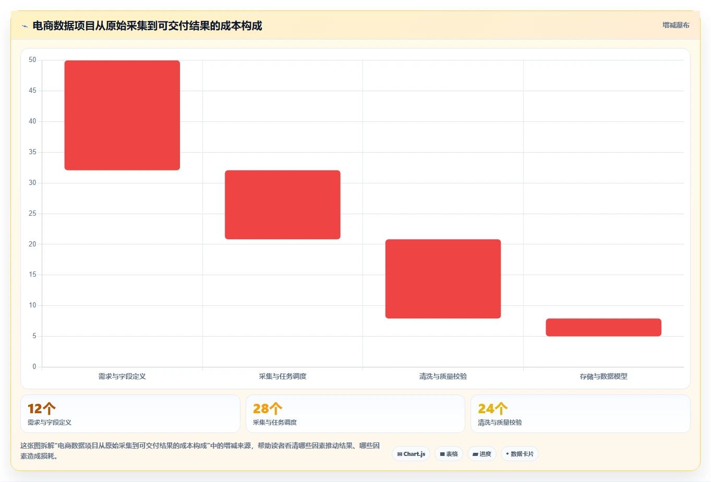711x482 pixels.
Task: Click the 清洗与质量校验 caption under 24个
Action: click(x=500, y=423)
